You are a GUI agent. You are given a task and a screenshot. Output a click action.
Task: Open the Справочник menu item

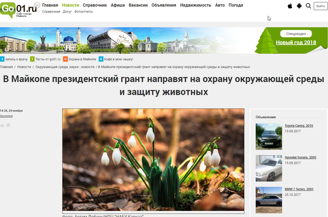(x=95, y=5)
